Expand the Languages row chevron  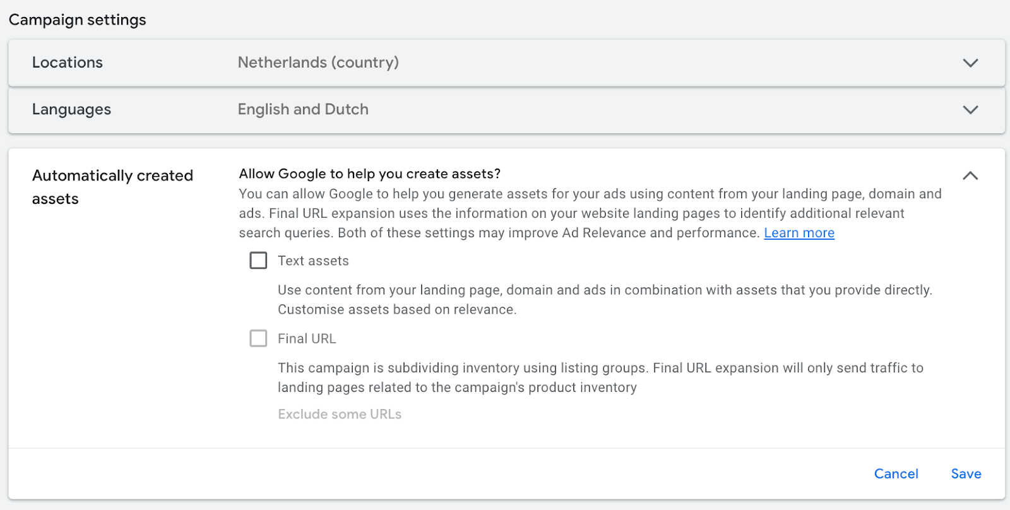pyautogui.click(x=970, y=110)
